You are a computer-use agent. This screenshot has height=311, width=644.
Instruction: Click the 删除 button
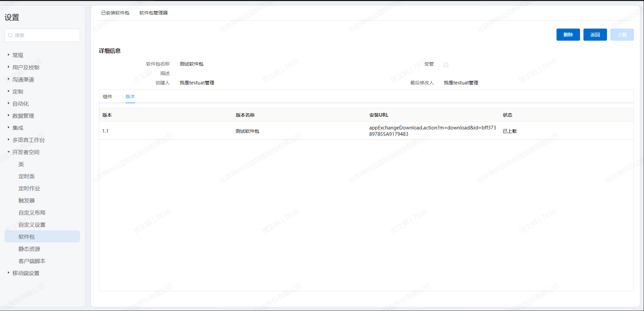pyautogui.click(x=568, y=34)
